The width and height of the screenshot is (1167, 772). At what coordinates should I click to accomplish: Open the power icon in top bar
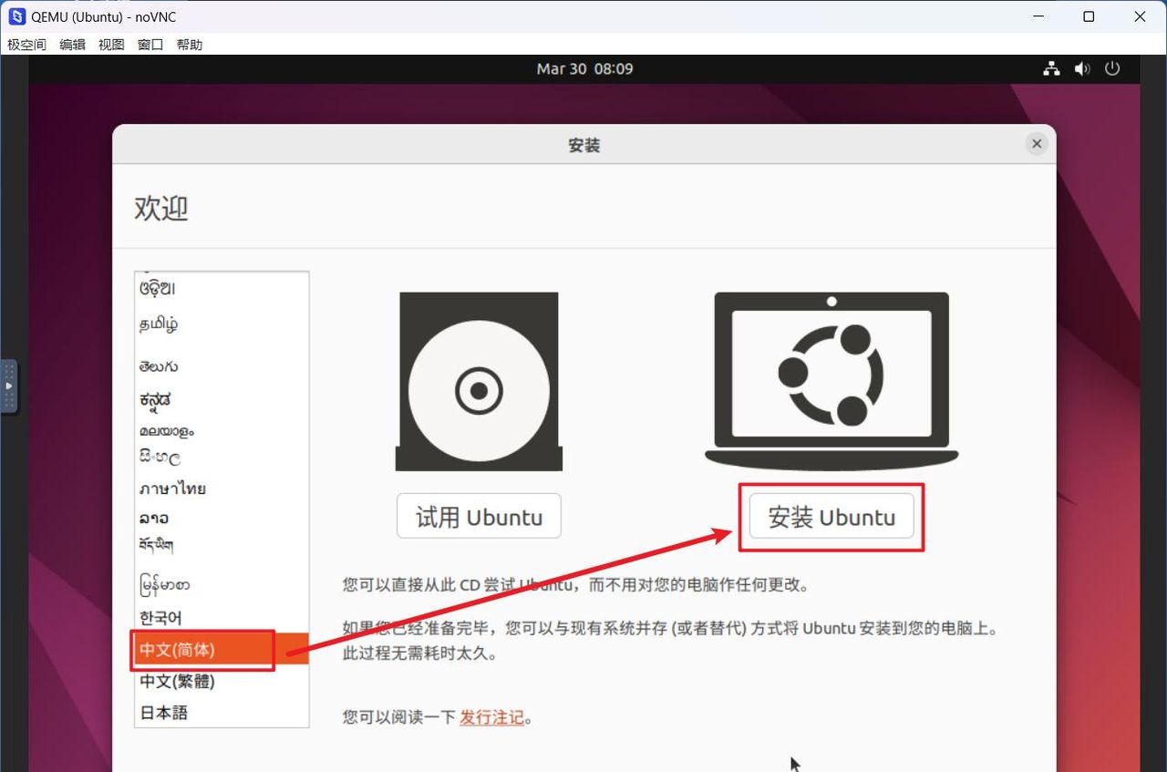click(1111, 68)
